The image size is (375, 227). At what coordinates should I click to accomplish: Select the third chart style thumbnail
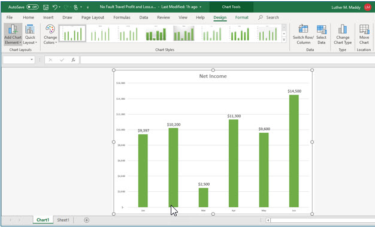tap(128, 33)
